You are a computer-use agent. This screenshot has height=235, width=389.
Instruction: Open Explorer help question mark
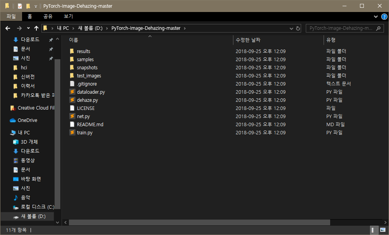[384, 17]
